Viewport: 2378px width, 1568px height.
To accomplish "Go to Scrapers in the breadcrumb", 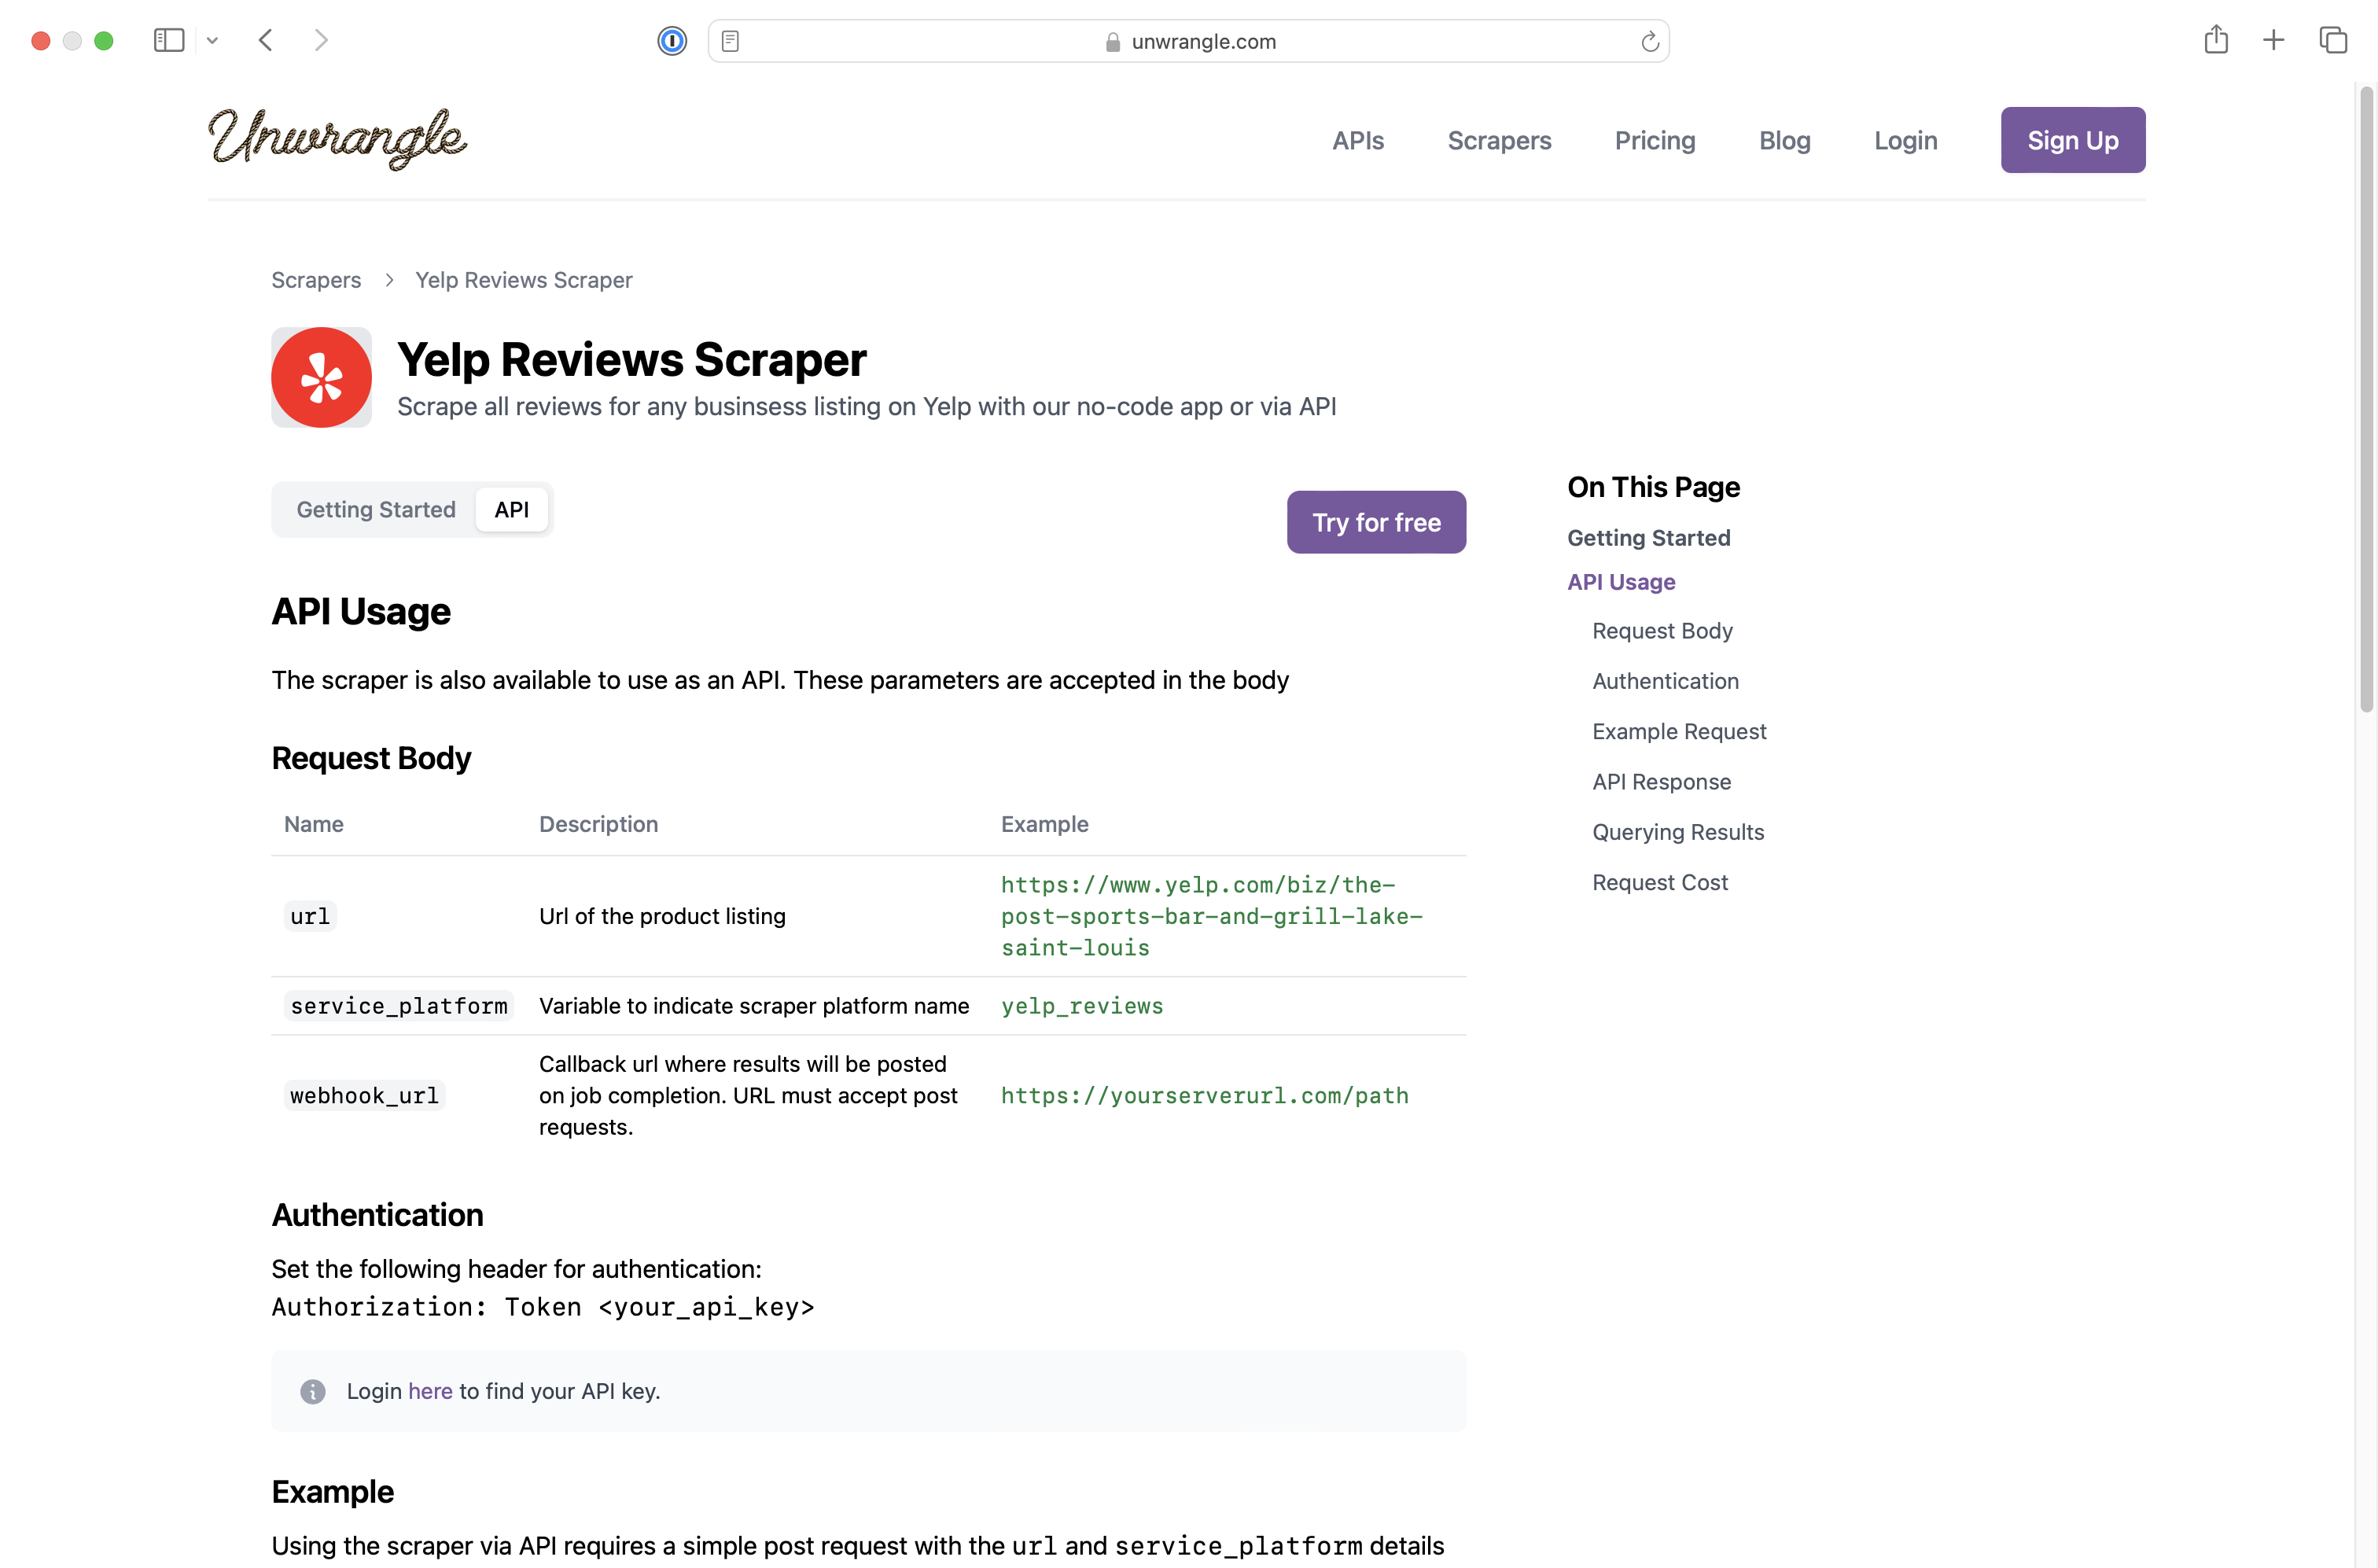I will [x=316, y=280].
